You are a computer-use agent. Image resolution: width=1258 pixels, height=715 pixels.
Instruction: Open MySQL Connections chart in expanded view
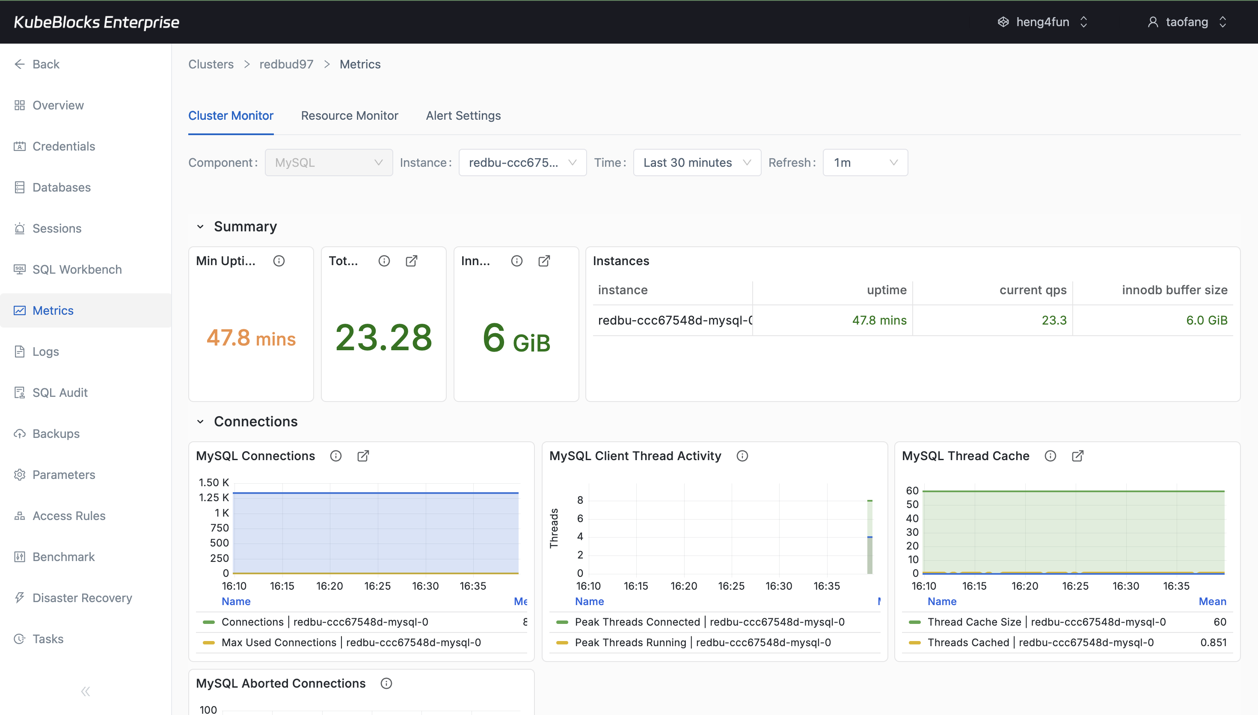tap(363, 456)
